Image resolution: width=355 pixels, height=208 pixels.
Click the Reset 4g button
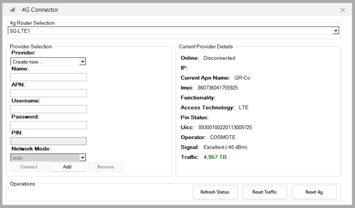314,192
